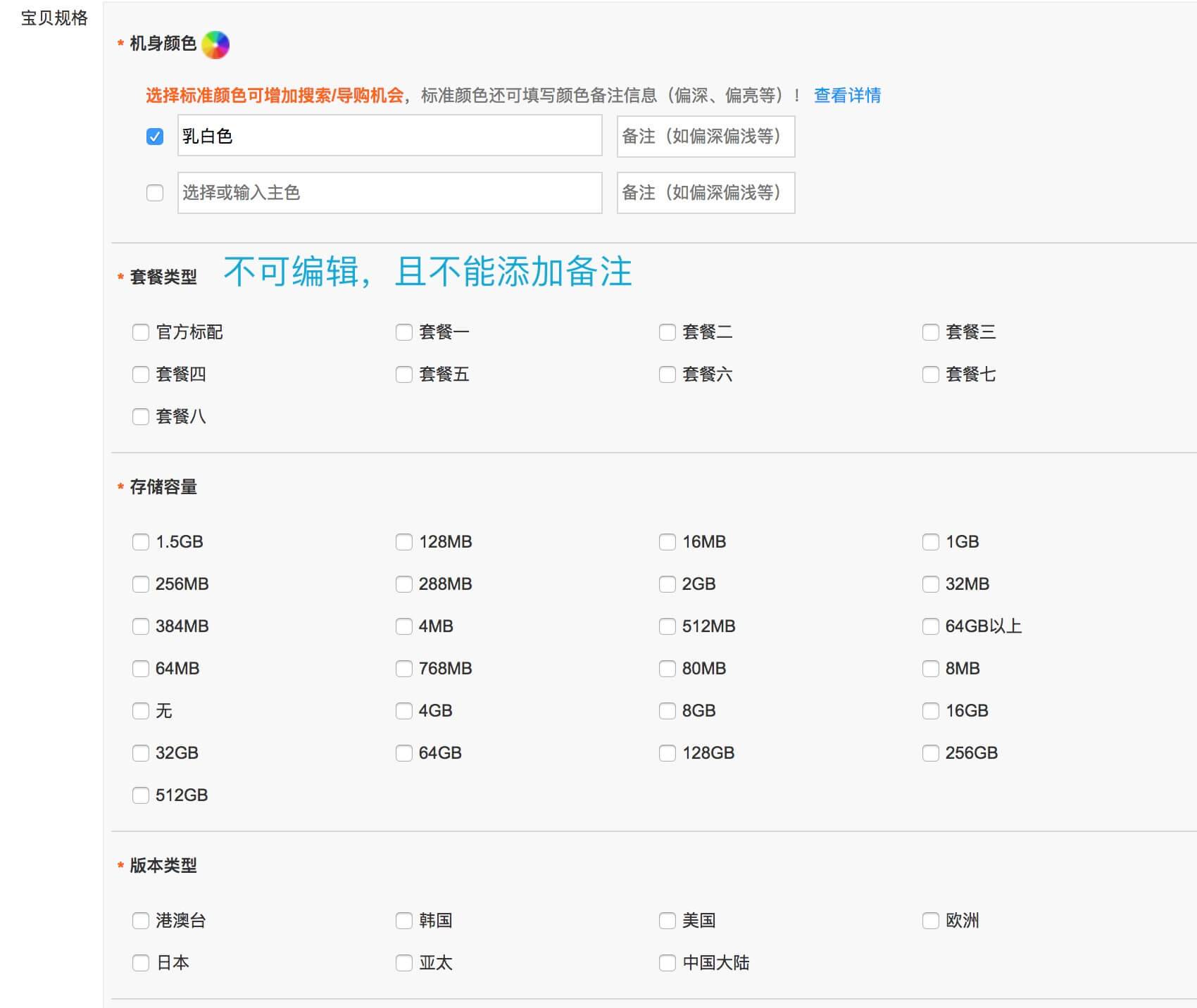Select the 80MB storage checkbox
This screenshot has height=1008, width=1197.
coord(668,668)
